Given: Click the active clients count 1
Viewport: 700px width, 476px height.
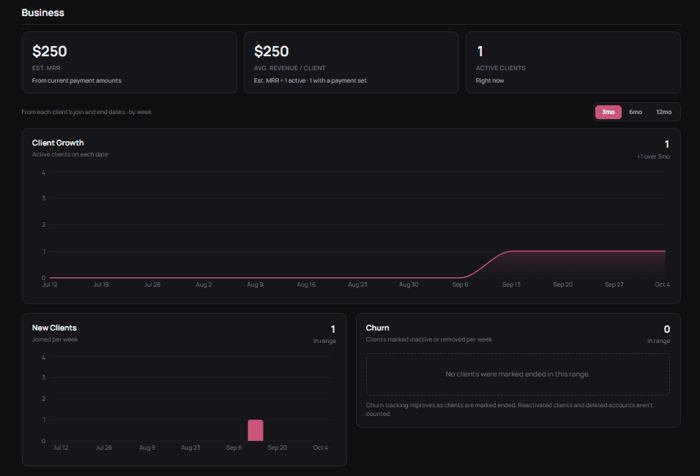Looking at the screenshot, I should pyautogui.click(x=480, y=51).
